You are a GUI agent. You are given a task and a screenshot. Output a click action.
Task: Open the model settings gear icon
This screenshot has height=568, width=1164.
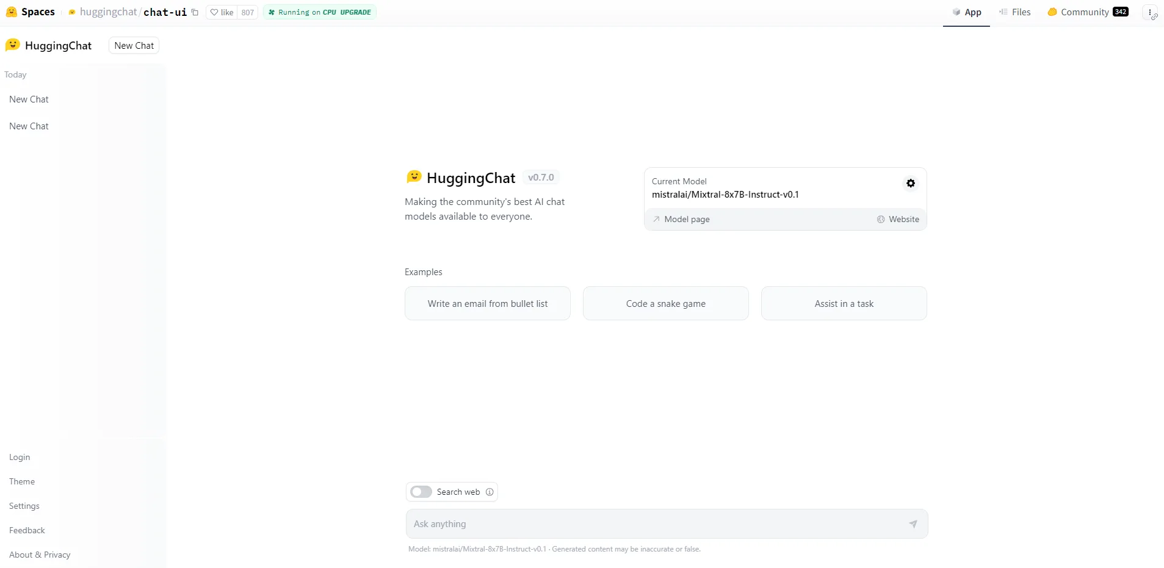911,183
